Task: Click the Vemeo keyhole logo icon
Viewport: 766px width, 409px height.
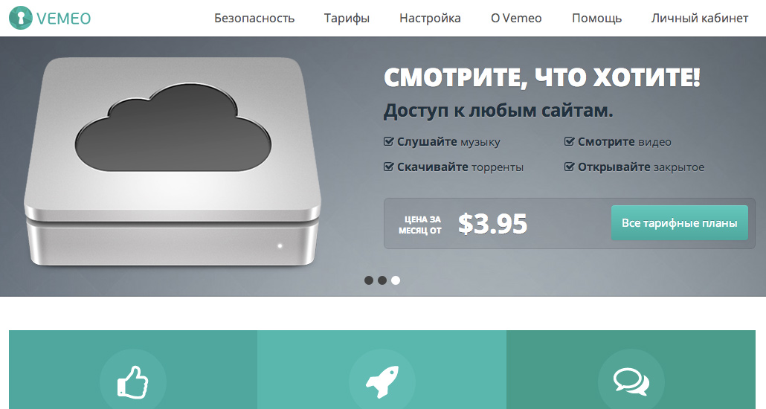Action: pos(21,18)
